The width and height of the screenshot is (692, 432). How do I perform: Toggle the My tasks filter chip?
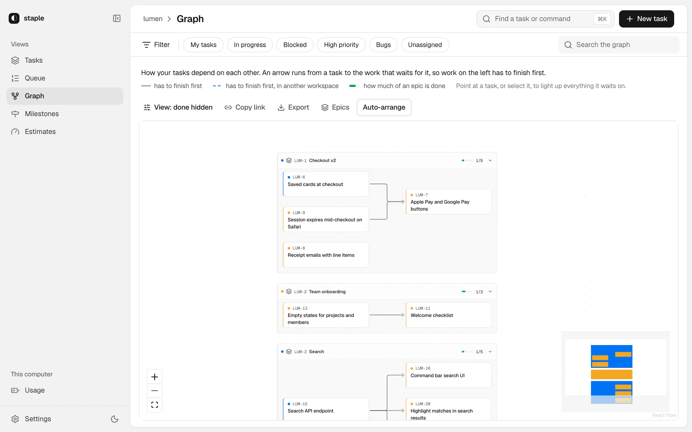click(x=203, y=45)
